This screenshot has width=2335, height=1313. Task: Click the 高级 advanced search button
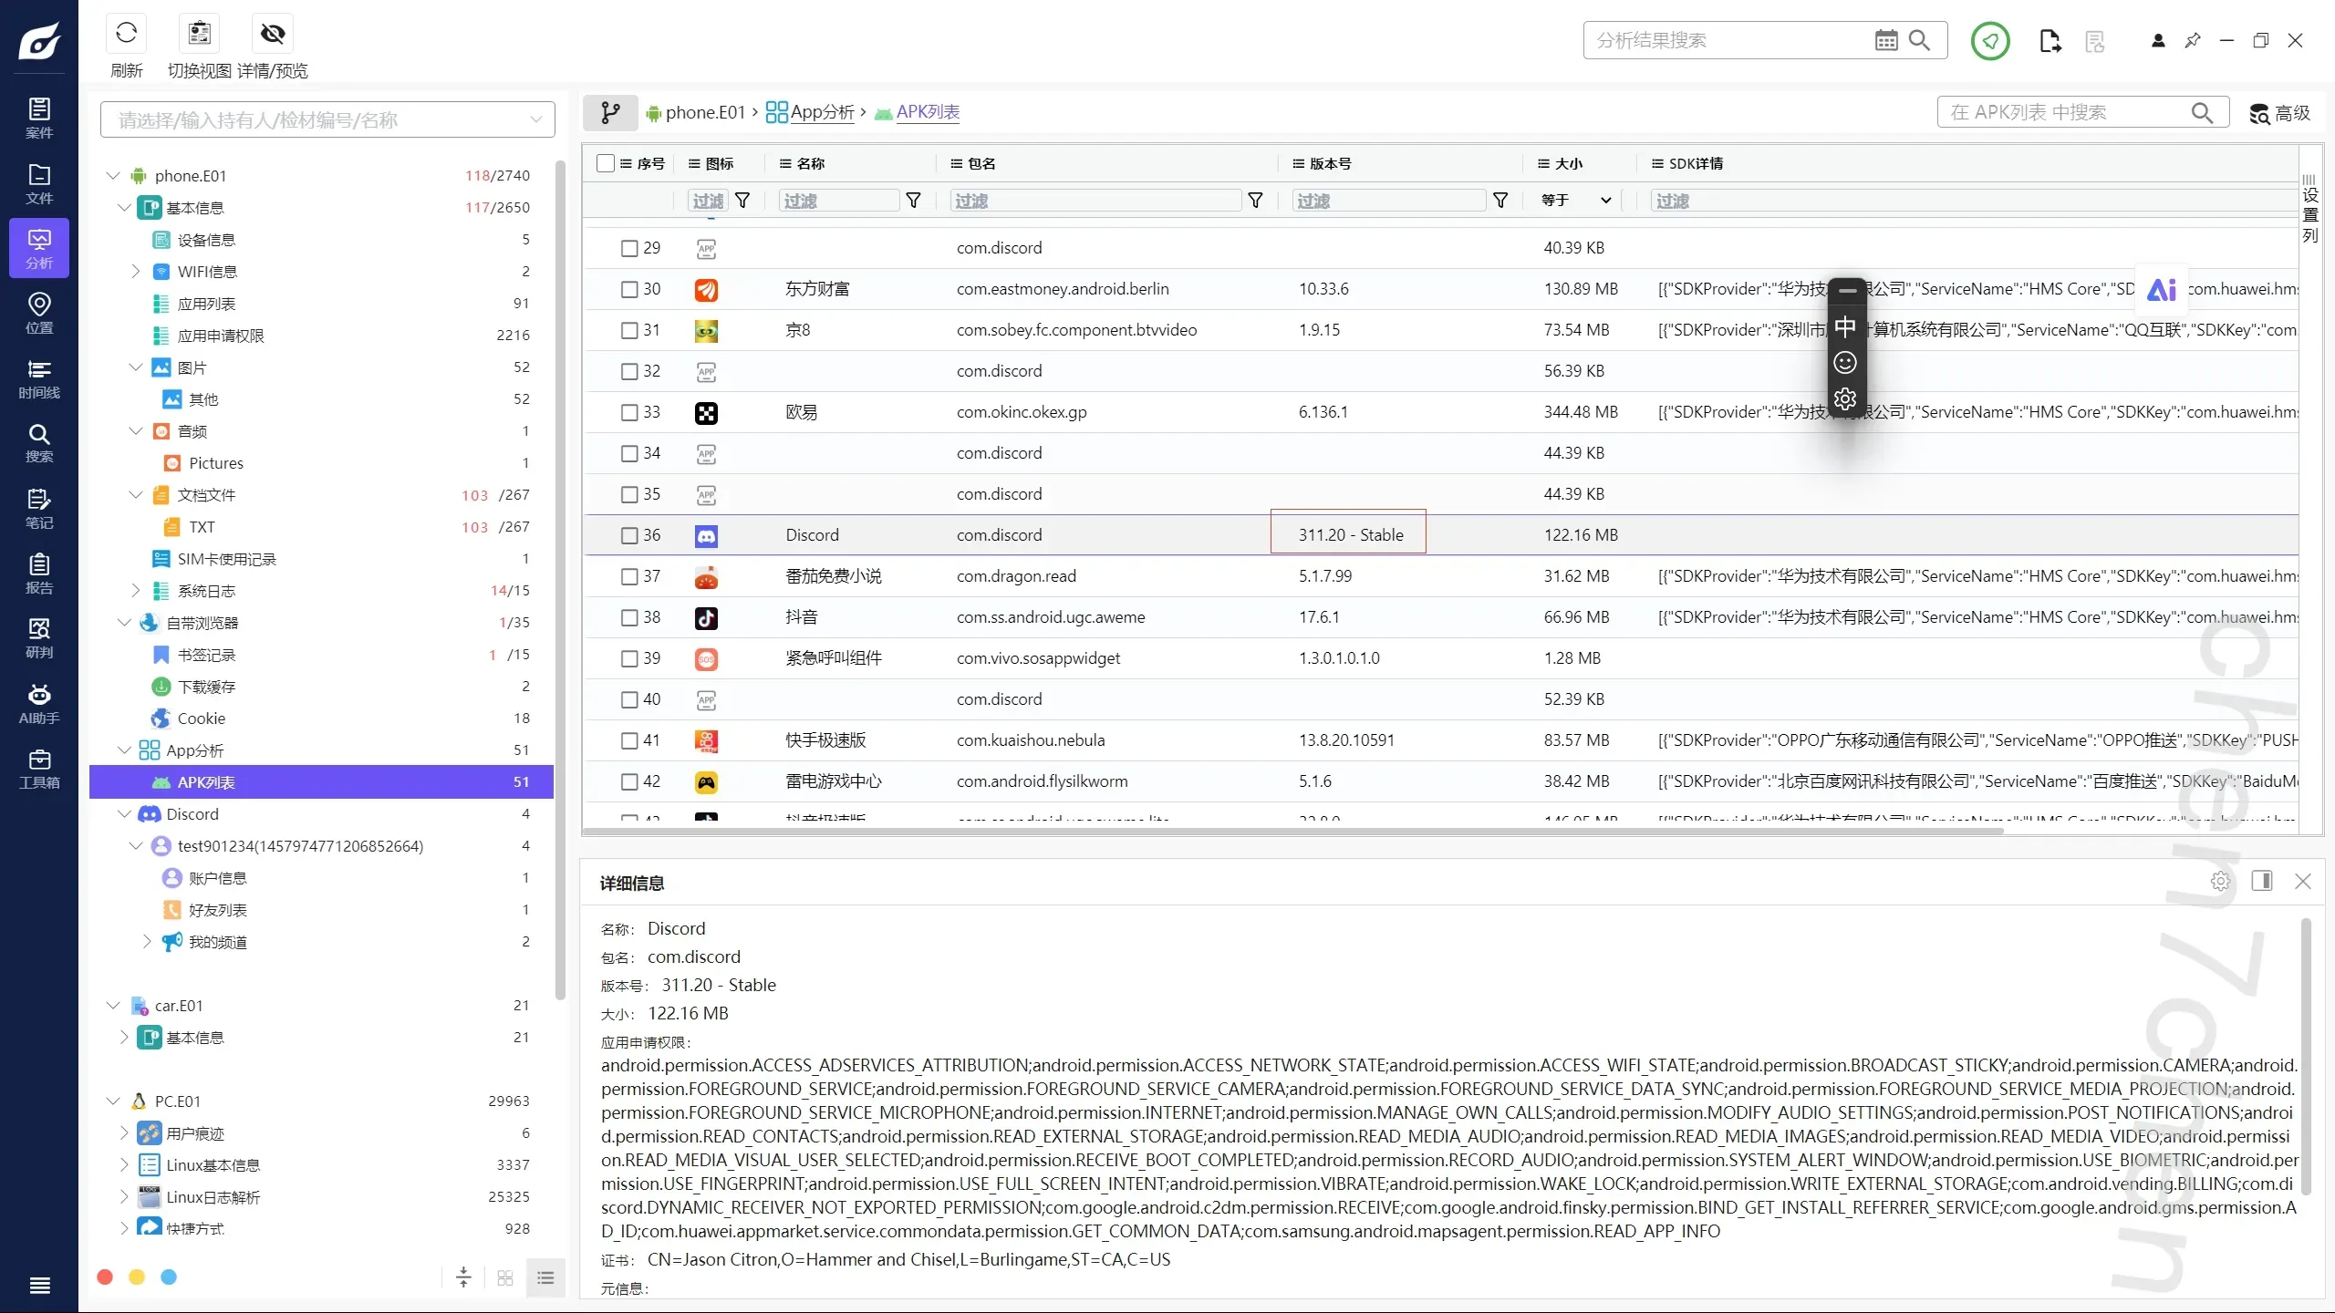pyautogui.click(x=2280, y=113)
